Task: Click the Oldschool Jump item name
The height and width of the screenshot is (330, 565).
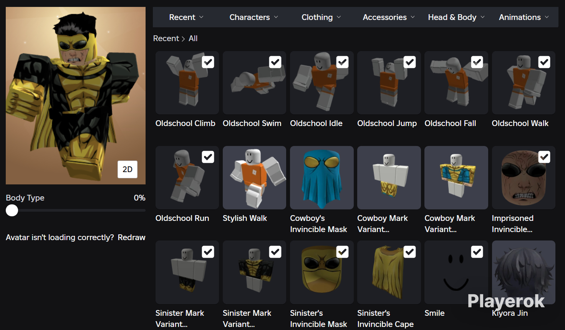Action: coord(387,123)
